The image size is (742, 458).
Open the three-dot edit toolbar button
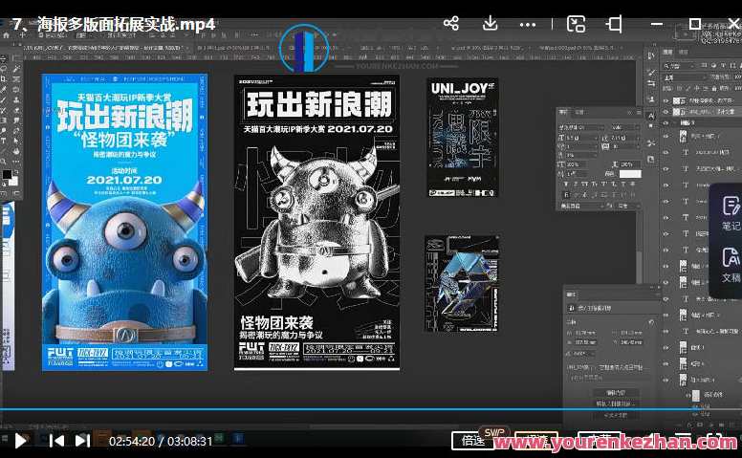[x=15, y=162]
